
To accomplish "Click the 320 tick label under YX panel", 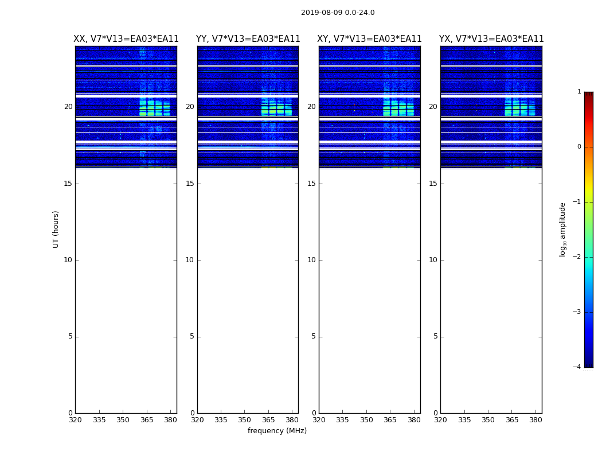I will 440,420.
